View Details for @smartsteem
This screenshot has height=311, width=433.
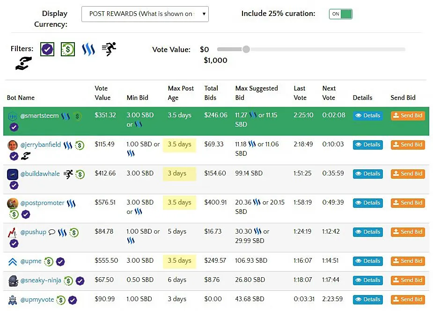tap(368, 116)
